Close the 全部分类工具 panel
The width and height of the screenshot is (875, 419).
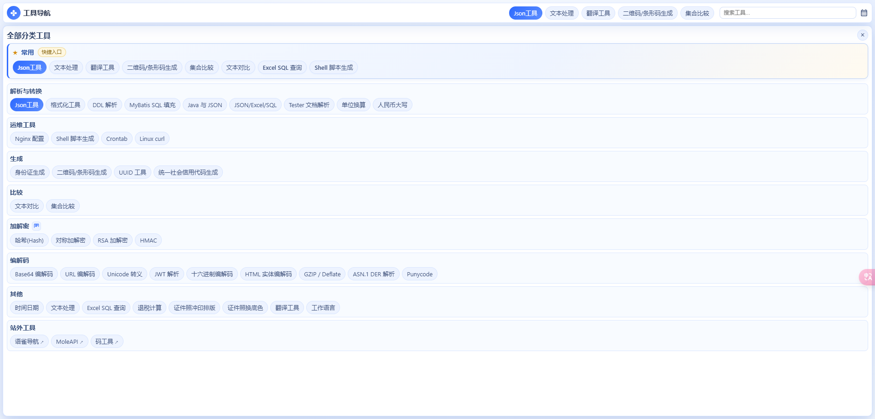[862, 35]
